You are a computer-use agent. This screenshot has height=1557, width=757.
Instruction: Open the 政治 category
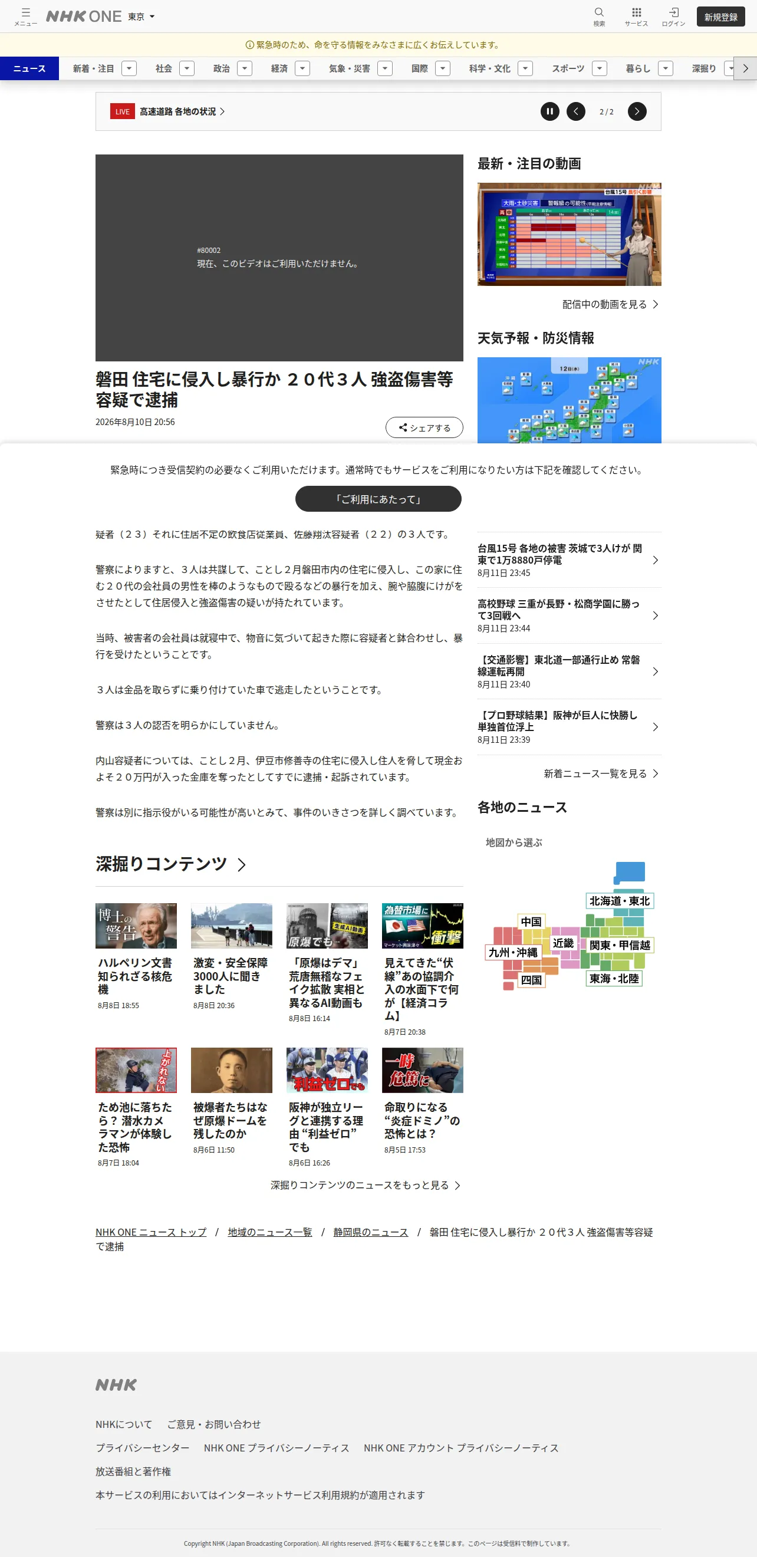coord(221,68)
